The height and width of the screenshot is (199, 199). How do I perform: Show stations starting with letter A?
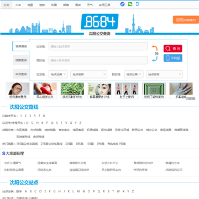26,191
